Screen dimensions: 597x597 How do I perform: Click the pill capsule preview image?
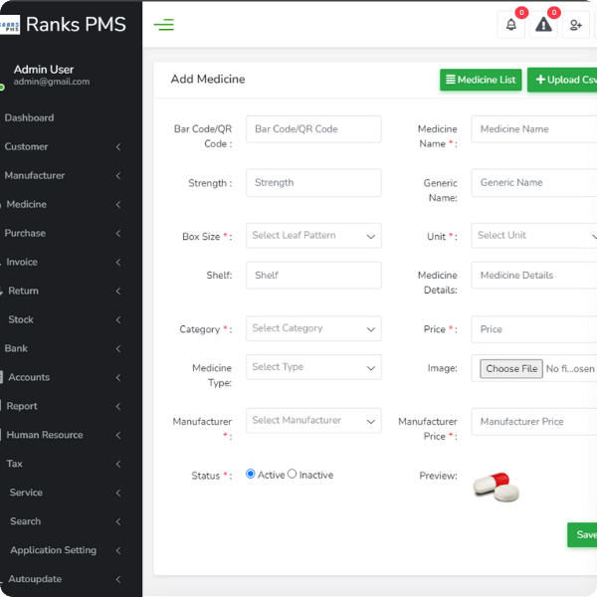pyautogui.click(x=496, y=487)
